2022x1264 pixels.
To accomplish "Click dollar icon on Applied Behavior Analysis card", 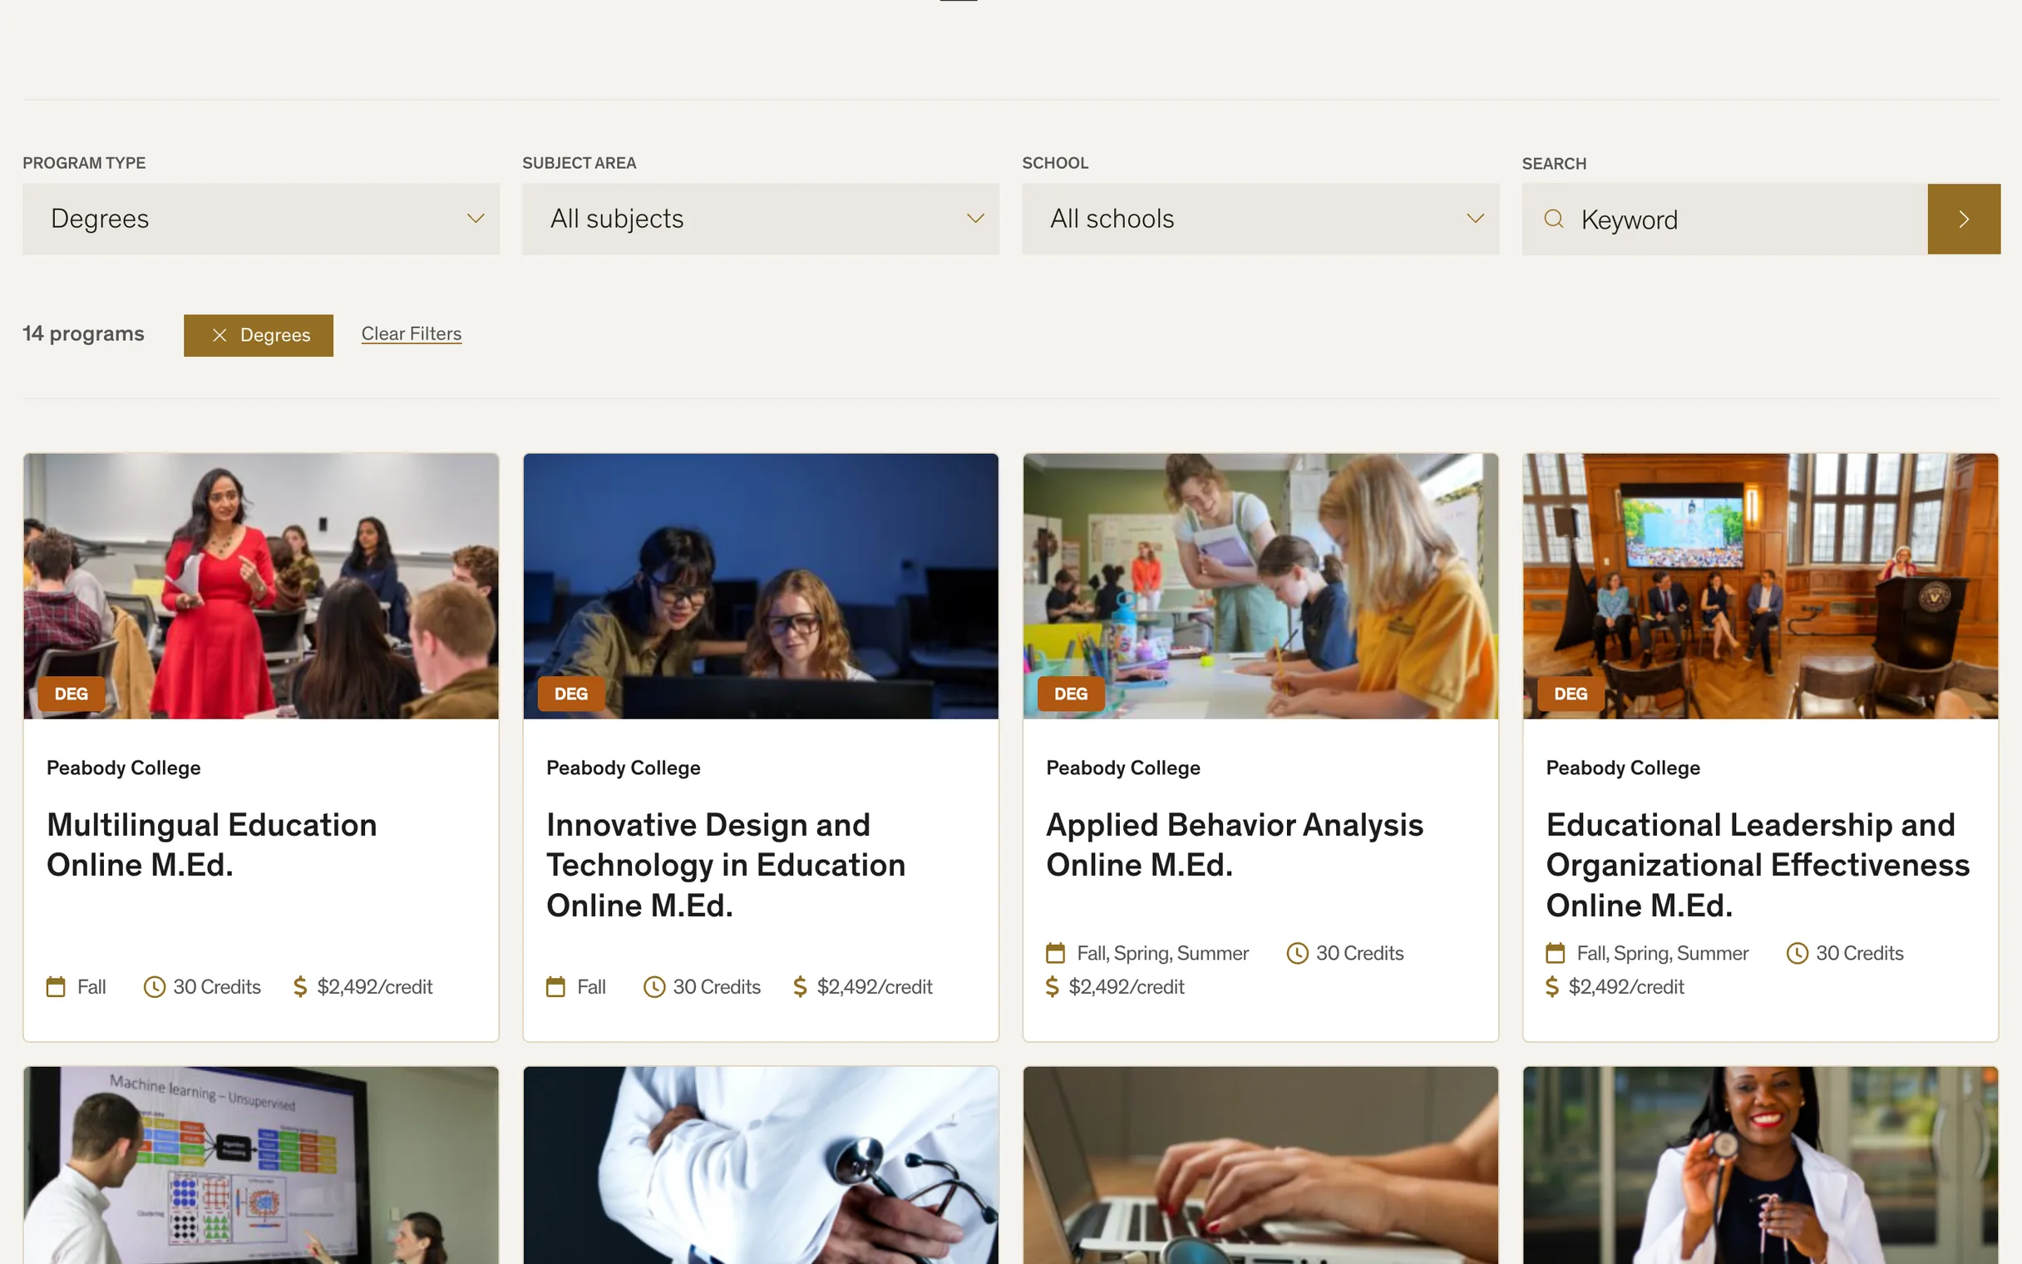I will tap(1052, 987).
